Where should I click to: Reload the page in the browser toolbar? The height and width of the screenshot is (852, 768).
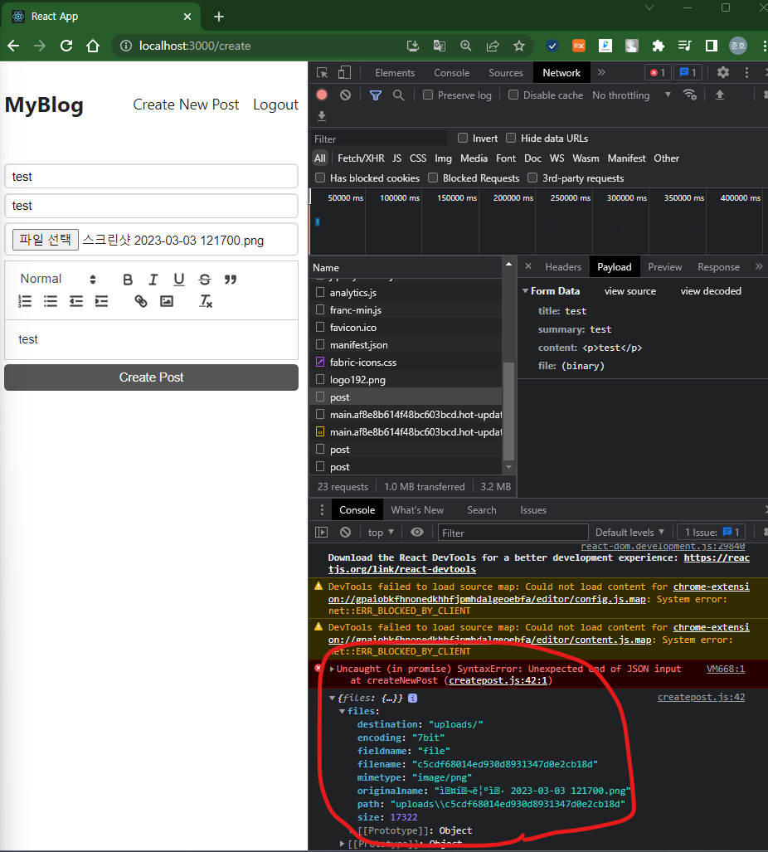[x=66, y=46]
